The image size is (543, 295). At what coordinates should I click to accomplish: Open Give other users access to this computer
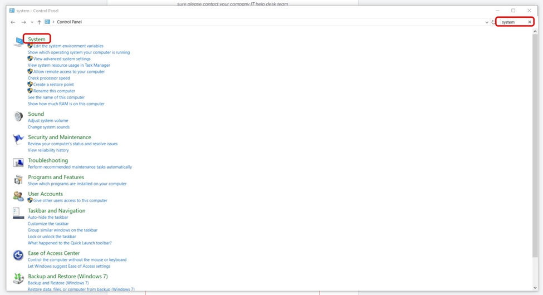tap(70, 200)
